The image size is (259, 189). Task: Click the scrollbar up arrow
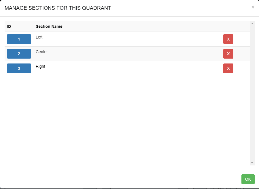pyautogui.click(x=252, y=24)
